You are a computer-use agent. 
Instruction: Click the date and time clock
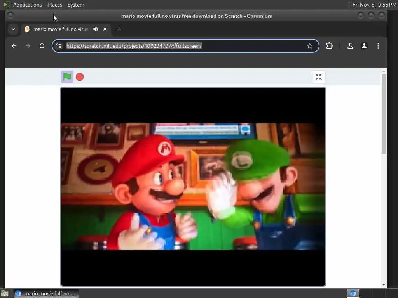click(x=374, y=5)
